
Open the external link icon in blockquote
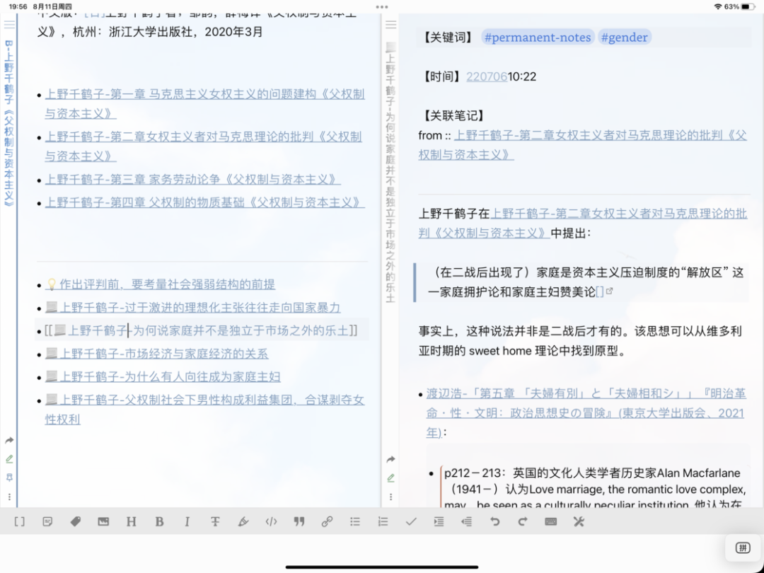[x=608, y=292]
